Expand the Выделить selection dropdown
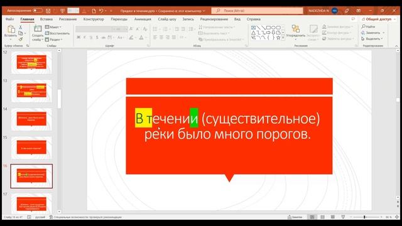 [x=372, y=39]
